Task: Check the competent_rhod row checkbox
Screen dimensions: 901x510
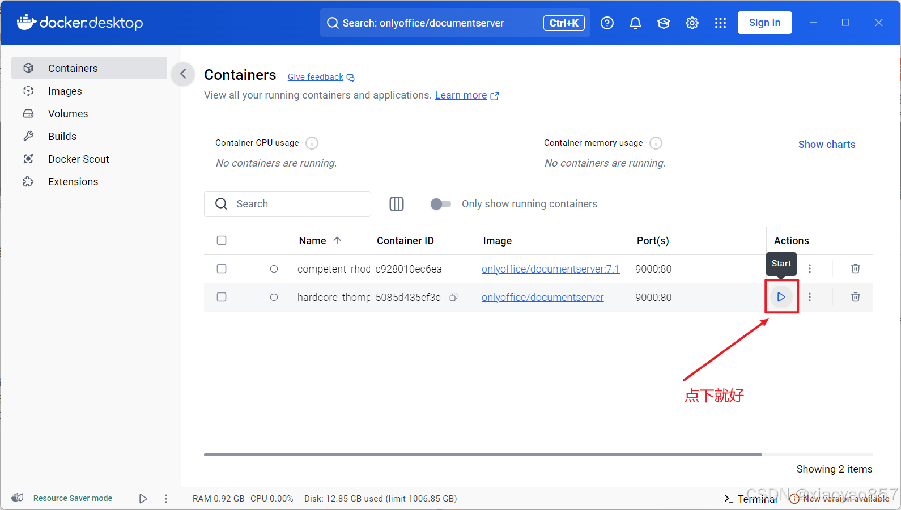Action: click(x=222, y=269)
